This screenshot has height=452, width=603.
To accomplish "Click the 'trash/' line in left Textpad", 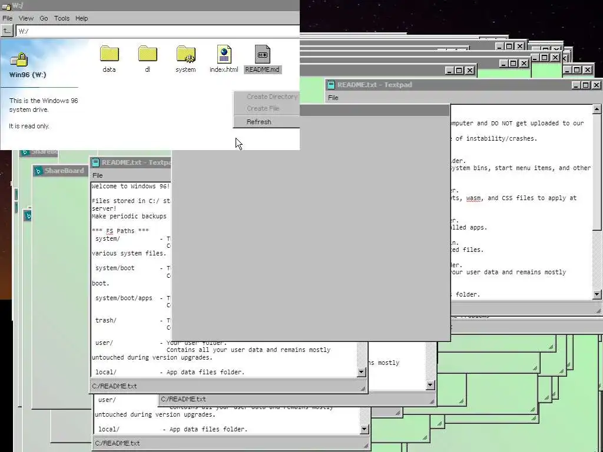I will 106,320.
